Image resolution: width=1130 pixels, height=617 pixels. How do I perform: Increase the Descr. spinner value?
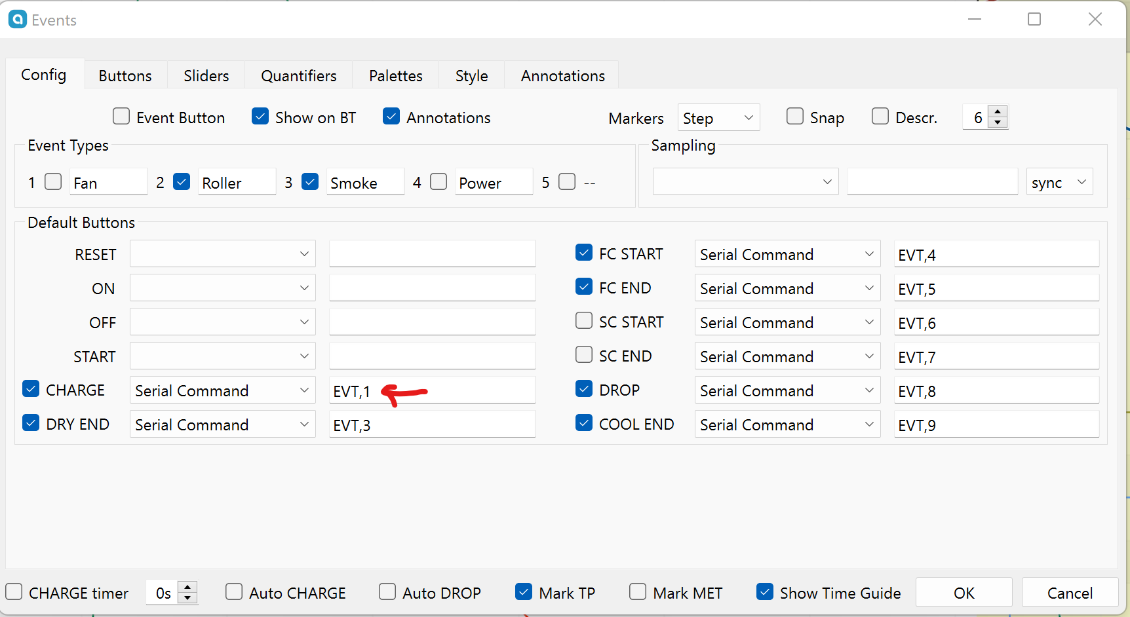click(998, 112)
